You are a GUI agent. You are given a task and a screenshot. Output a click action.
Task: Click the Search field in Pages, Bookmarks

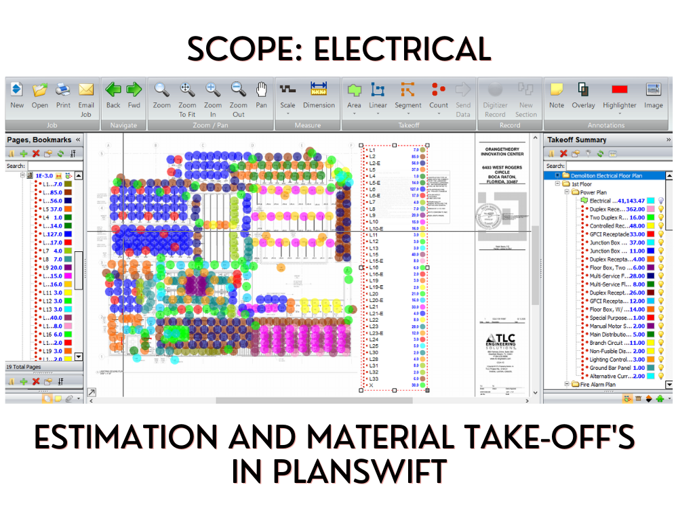pos(56,166)
